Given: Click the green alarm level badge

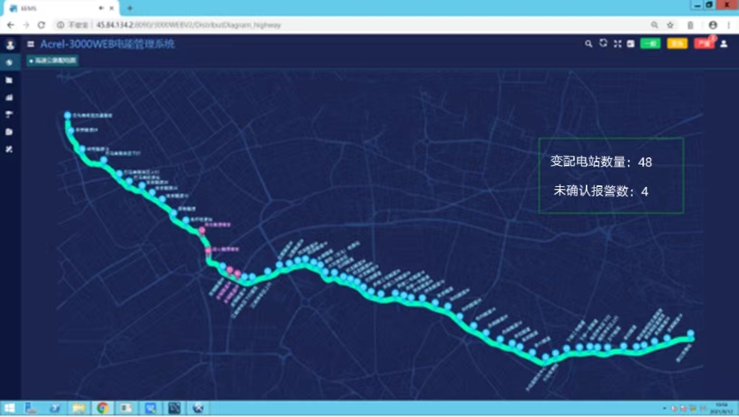Looking at the screenshot, I should (x=650, y=44).
